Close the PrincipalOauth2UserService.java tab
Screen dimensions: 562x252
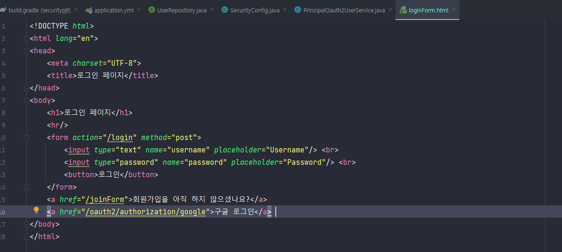(391, 10)
